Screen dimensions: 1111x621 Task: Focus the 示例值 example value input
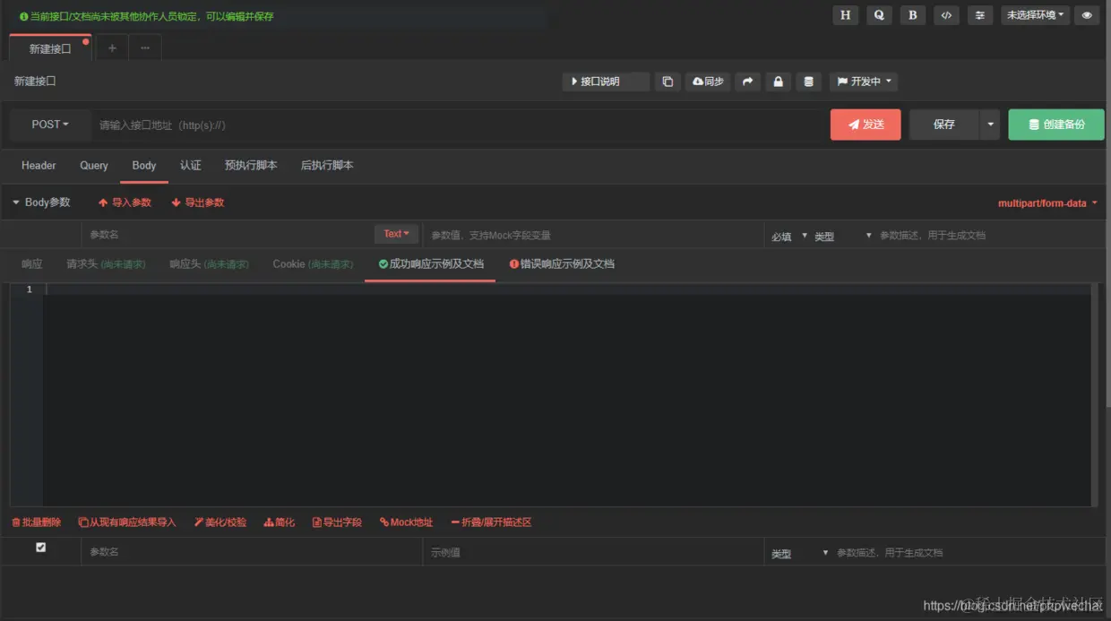[x=592, y=552]
